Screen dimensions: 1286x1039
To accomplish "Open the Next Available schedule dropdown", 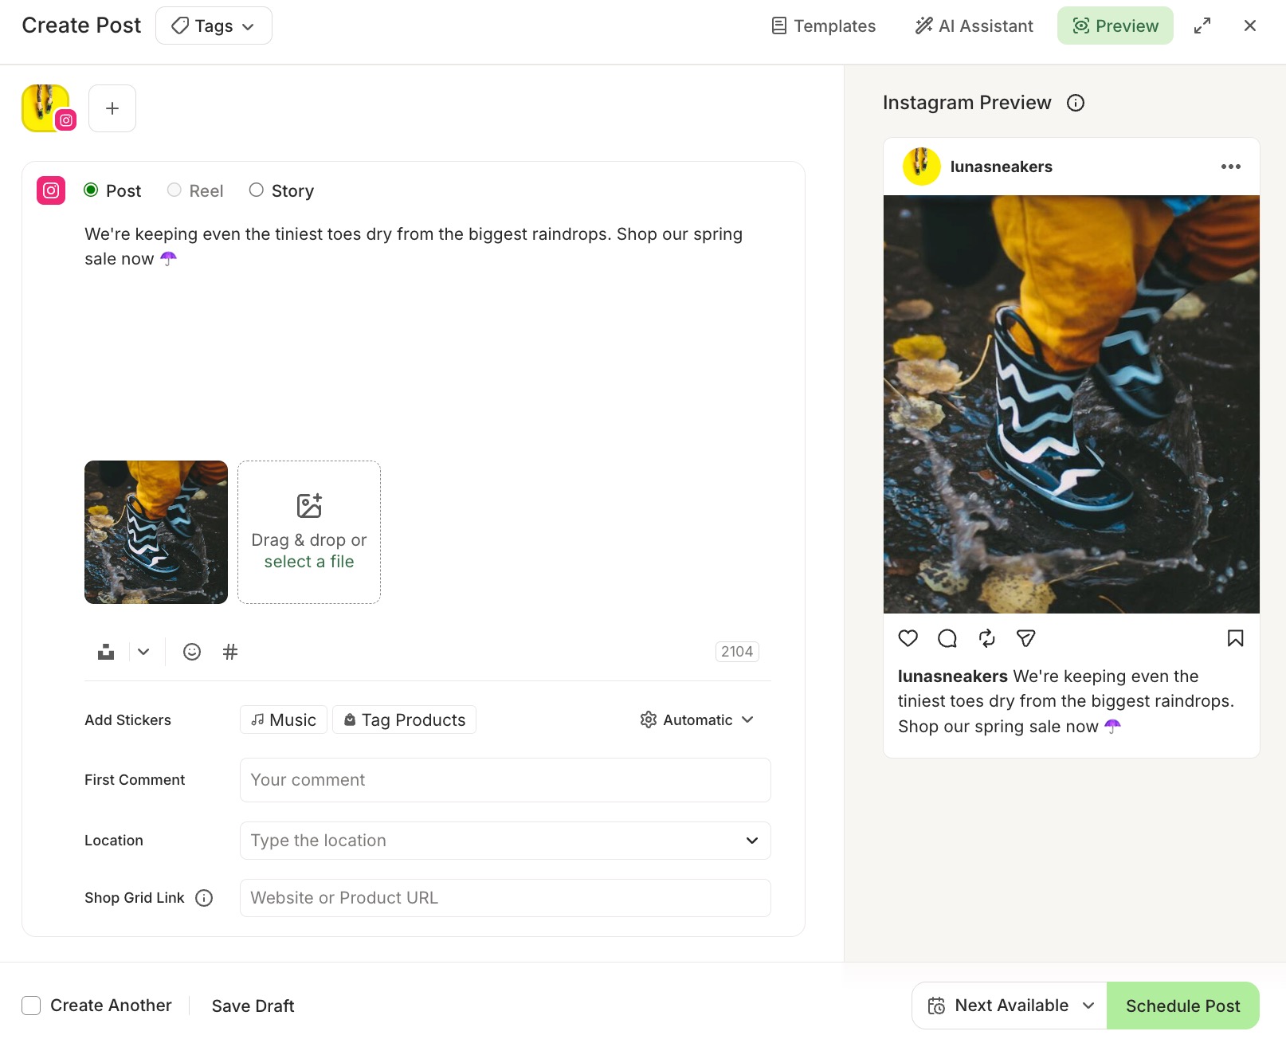I will (1008, 1005).
